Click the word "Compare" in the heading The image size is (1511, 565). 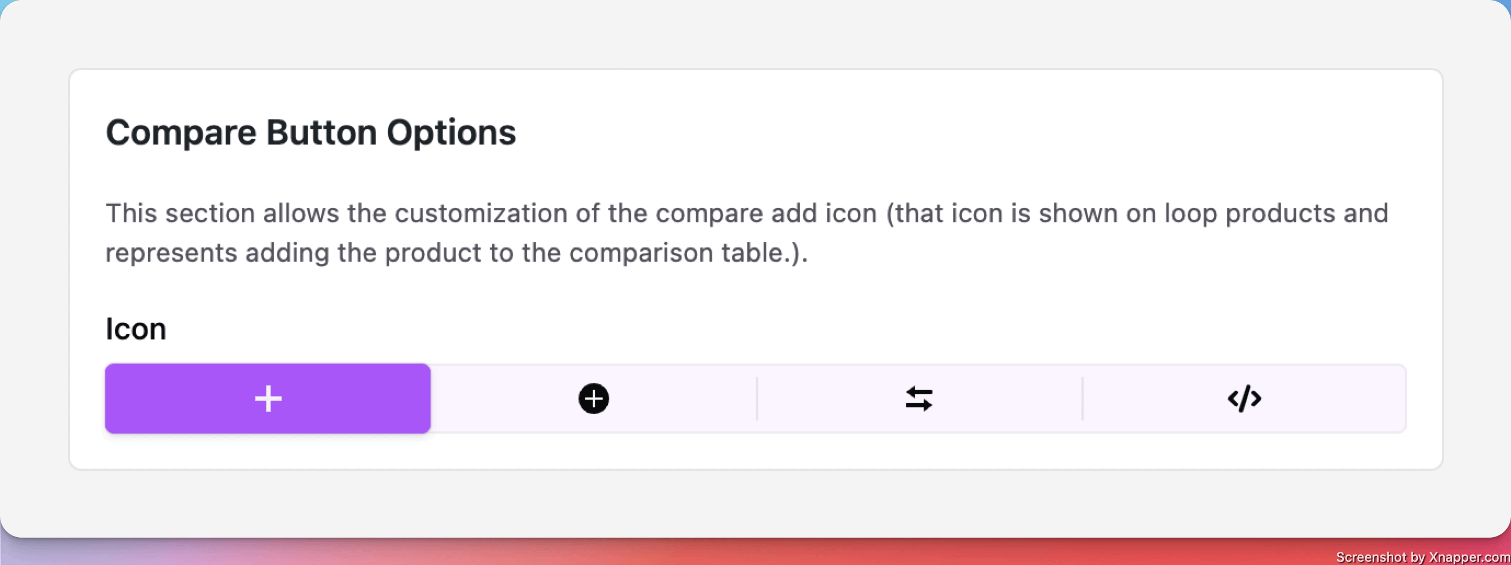pos(181,132)
